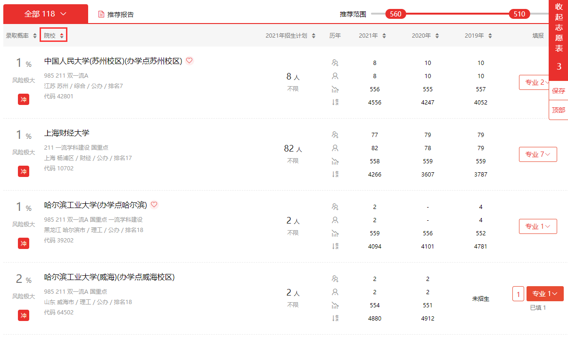This screenshot has height=337, width=568.
Task: Expand 专业 7 for 上海财经大学
Action: point(538,154)
